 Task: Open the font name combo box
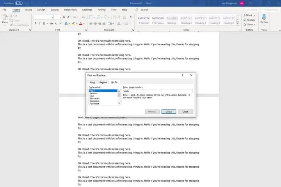coord(43,17)
